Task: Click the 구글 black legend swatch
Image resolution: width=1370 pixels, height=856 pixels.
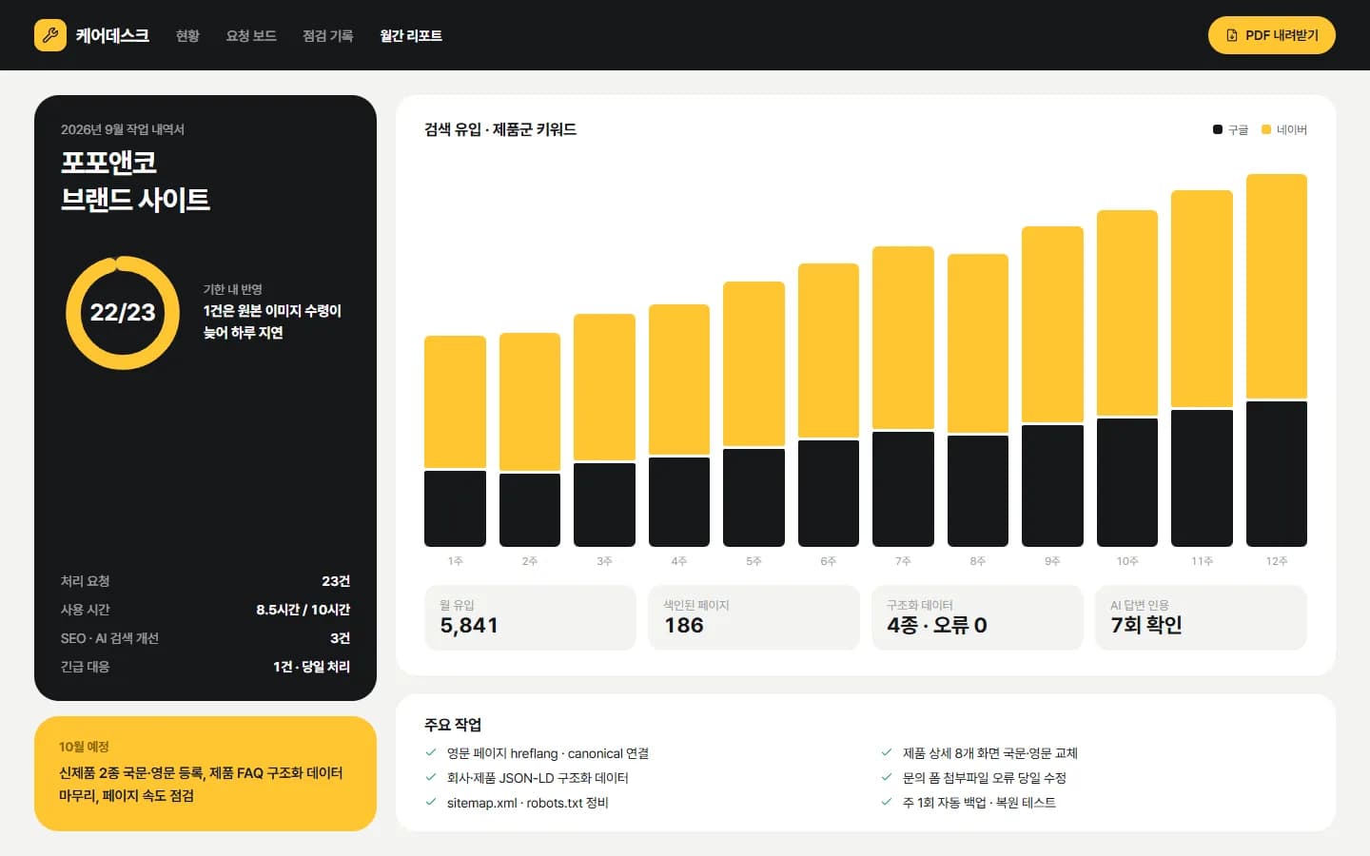Action: click(x=1218, y=129)
